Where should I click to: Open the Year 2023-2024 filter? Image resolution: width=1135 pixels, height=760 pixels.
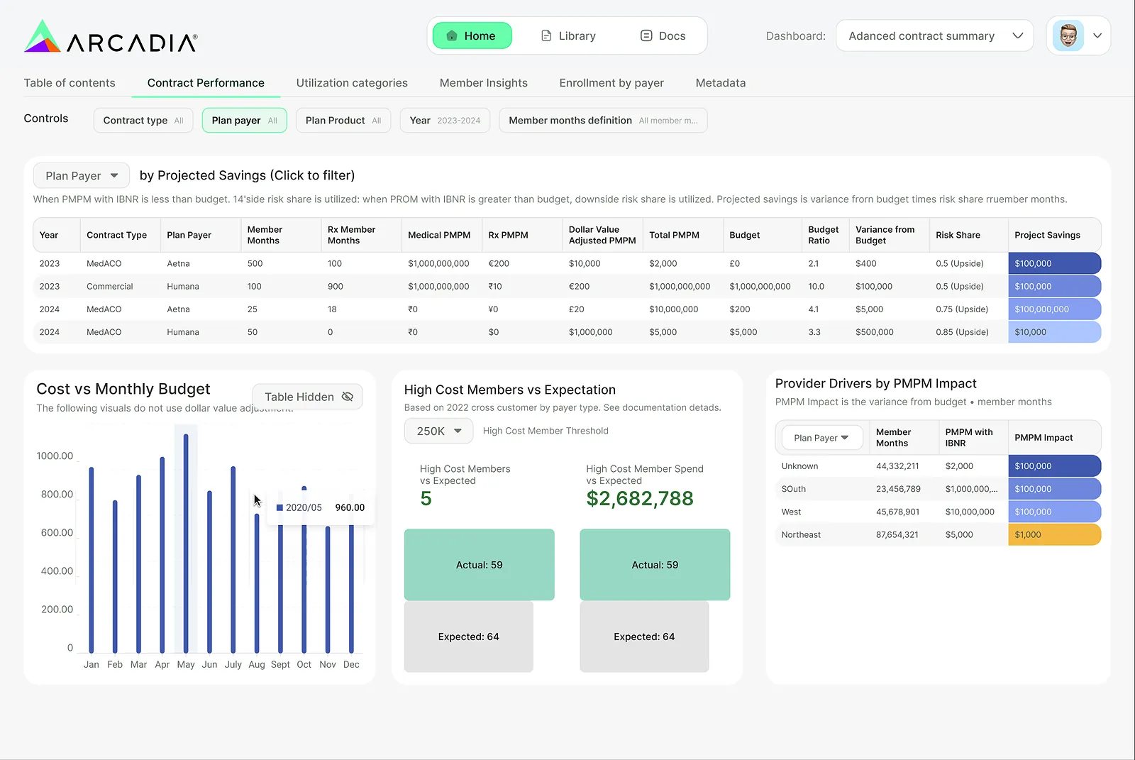point(445,121)
